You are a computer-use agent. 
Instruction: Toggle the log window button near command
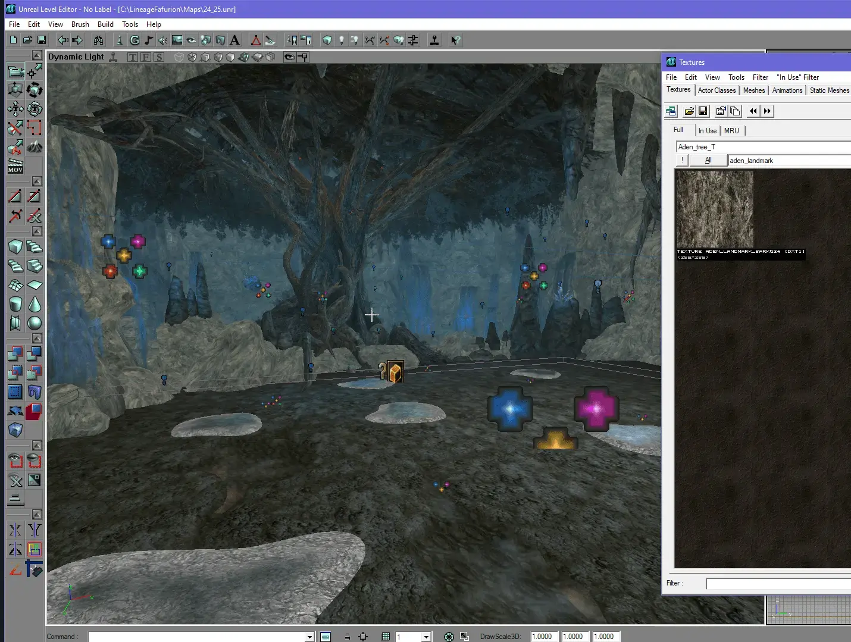coord(326,637)
